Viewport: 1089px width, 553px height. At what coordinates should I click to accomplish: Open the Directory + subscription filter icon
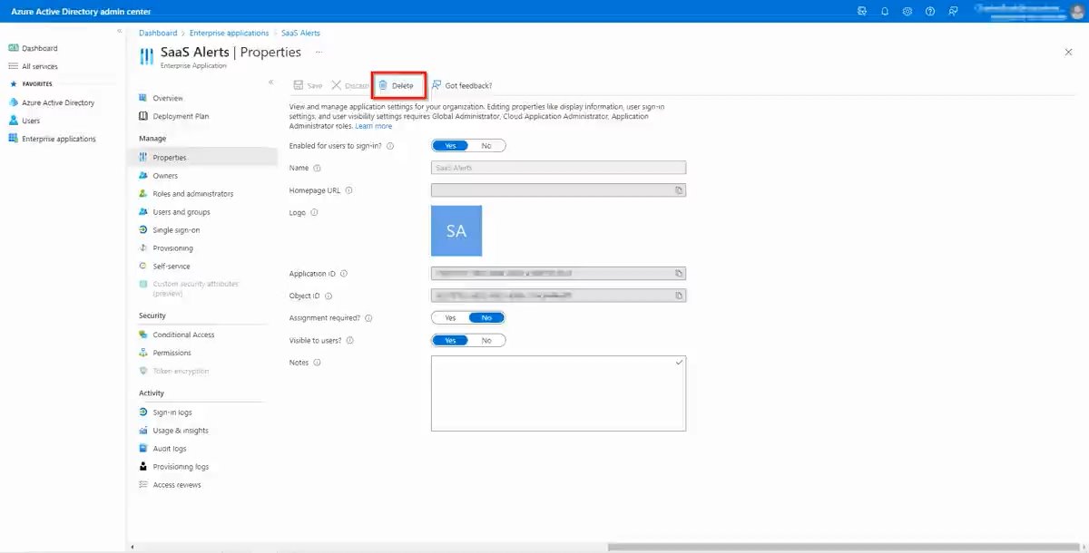tap(862, 11)
